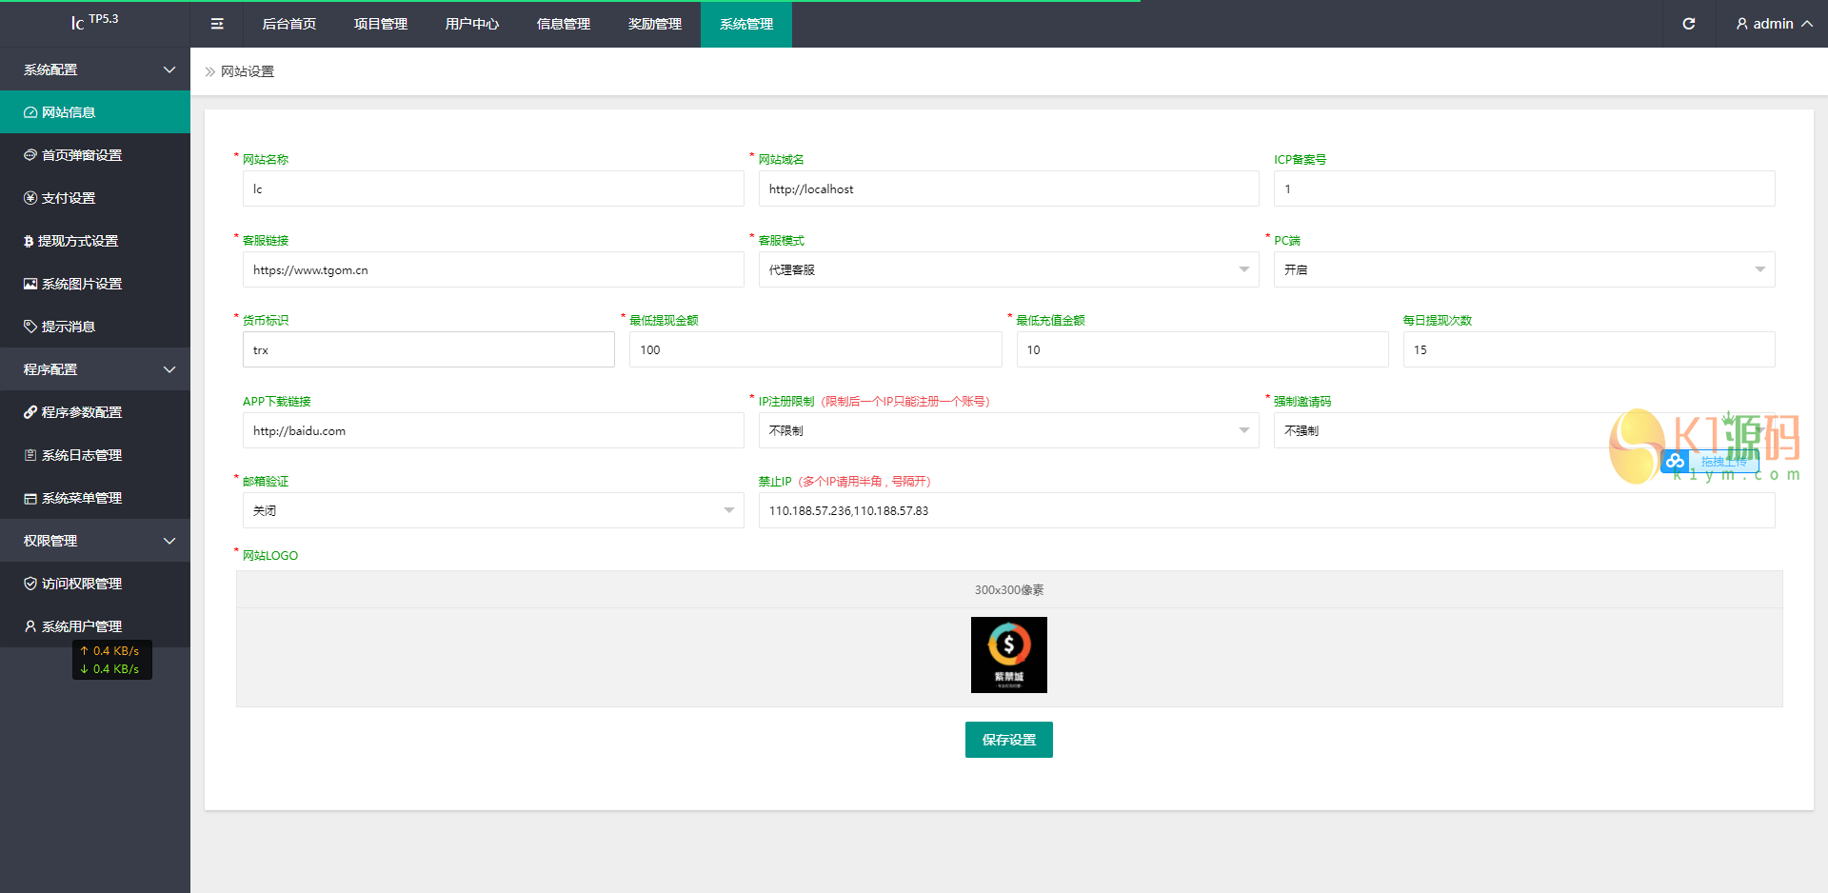Click the 网站域名 input field
This screenshot has width=1828, height=893.
1008,189
